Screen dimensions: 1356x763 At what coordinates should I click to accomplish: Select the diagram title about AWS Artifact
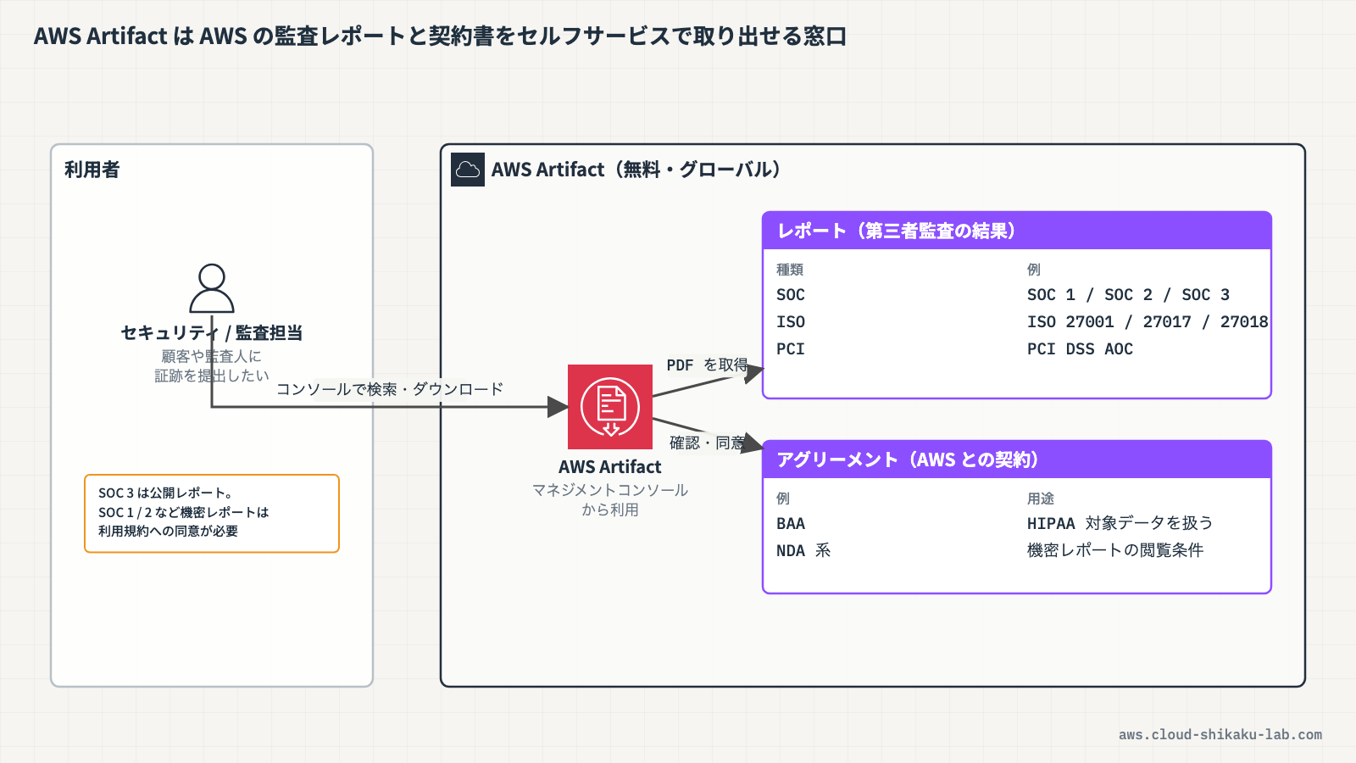[x=440, y=36]
